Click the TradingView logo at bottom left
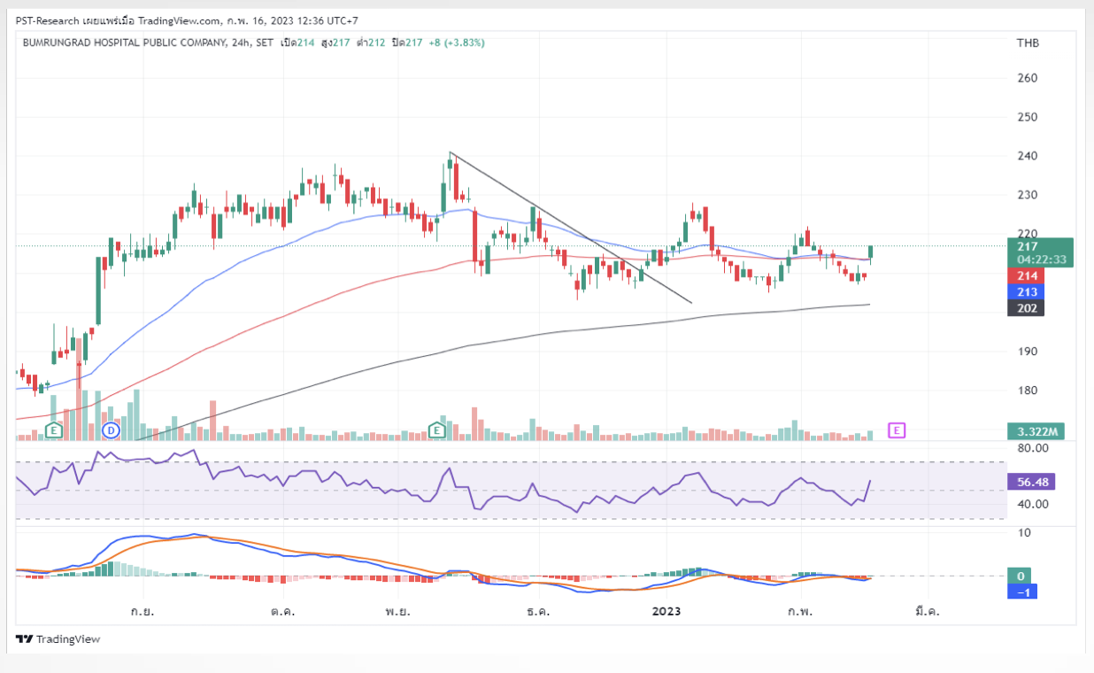This screenshot has height=673, width=1094. pos(58,639)
